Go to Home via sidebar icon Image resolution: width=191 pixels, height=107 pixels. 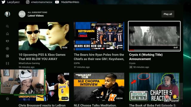[x=7, y=34]
